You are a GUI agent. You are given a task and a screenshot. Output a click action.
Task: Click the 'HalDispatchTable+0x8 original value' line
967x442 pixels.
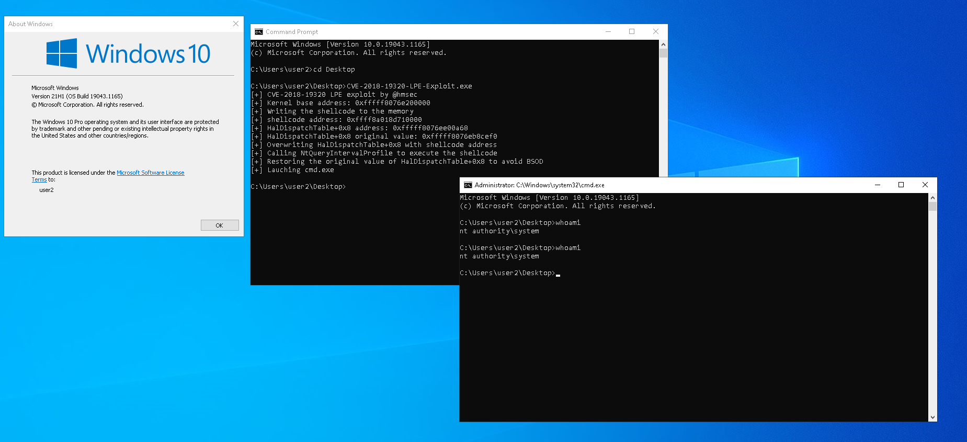tap(374, 137)
